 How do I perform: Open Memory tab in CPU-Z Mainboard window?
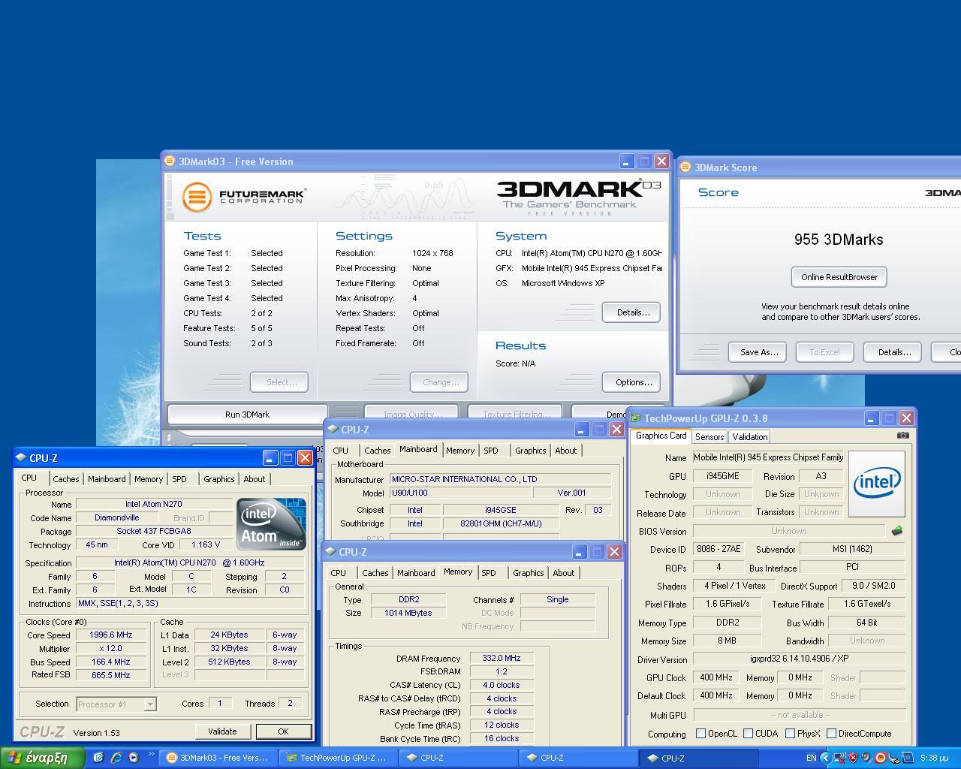(459, 451)
